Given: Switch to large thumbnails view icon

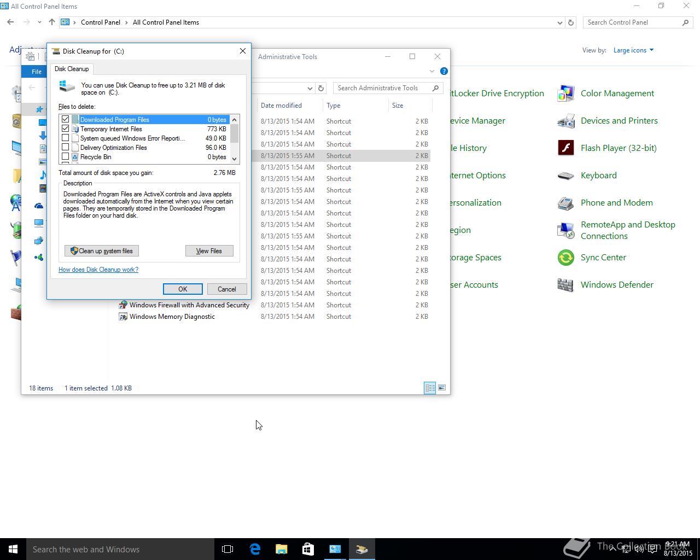Looking at the screenshot, I should coord(442,388).
